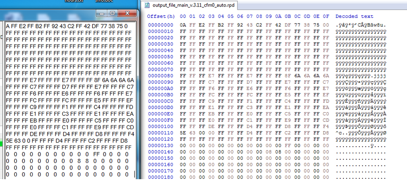
Task: Click byte F1 in hex editor row 000000C0
Action: click(249, 101)
